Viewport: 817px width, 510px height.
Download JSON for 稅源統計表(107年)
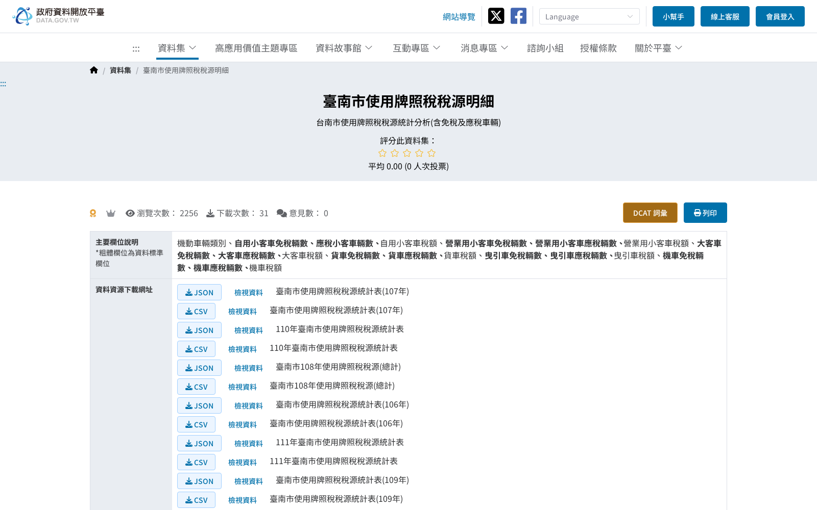click(x=199, y=292)
